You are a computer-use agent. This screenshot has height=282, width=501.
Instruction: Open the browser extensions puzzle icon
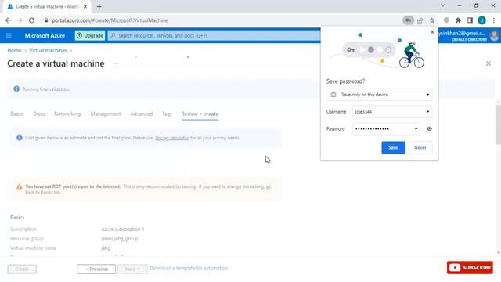(x=458, y=20)
